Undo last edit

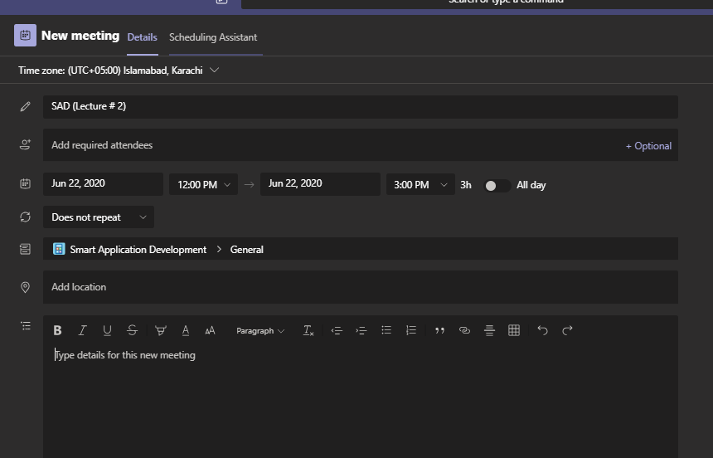542,330
